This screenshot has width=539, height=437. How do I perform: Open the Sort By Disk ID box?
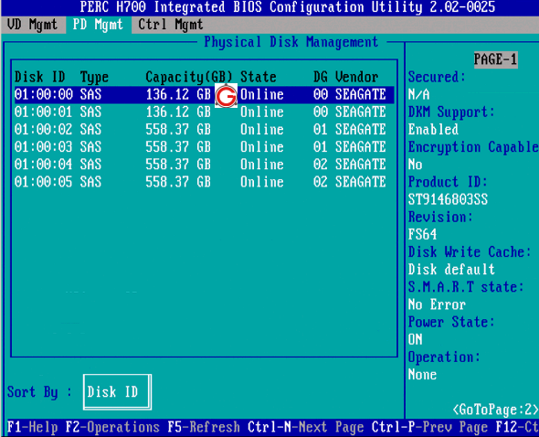pyautogui.click(x=117, y=392)
